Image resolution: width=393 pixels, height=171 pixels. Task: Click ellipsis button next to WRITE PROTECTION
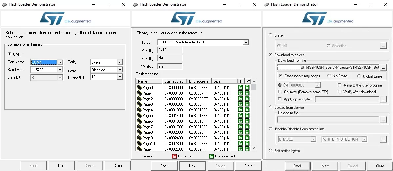(x=383, y=139)
